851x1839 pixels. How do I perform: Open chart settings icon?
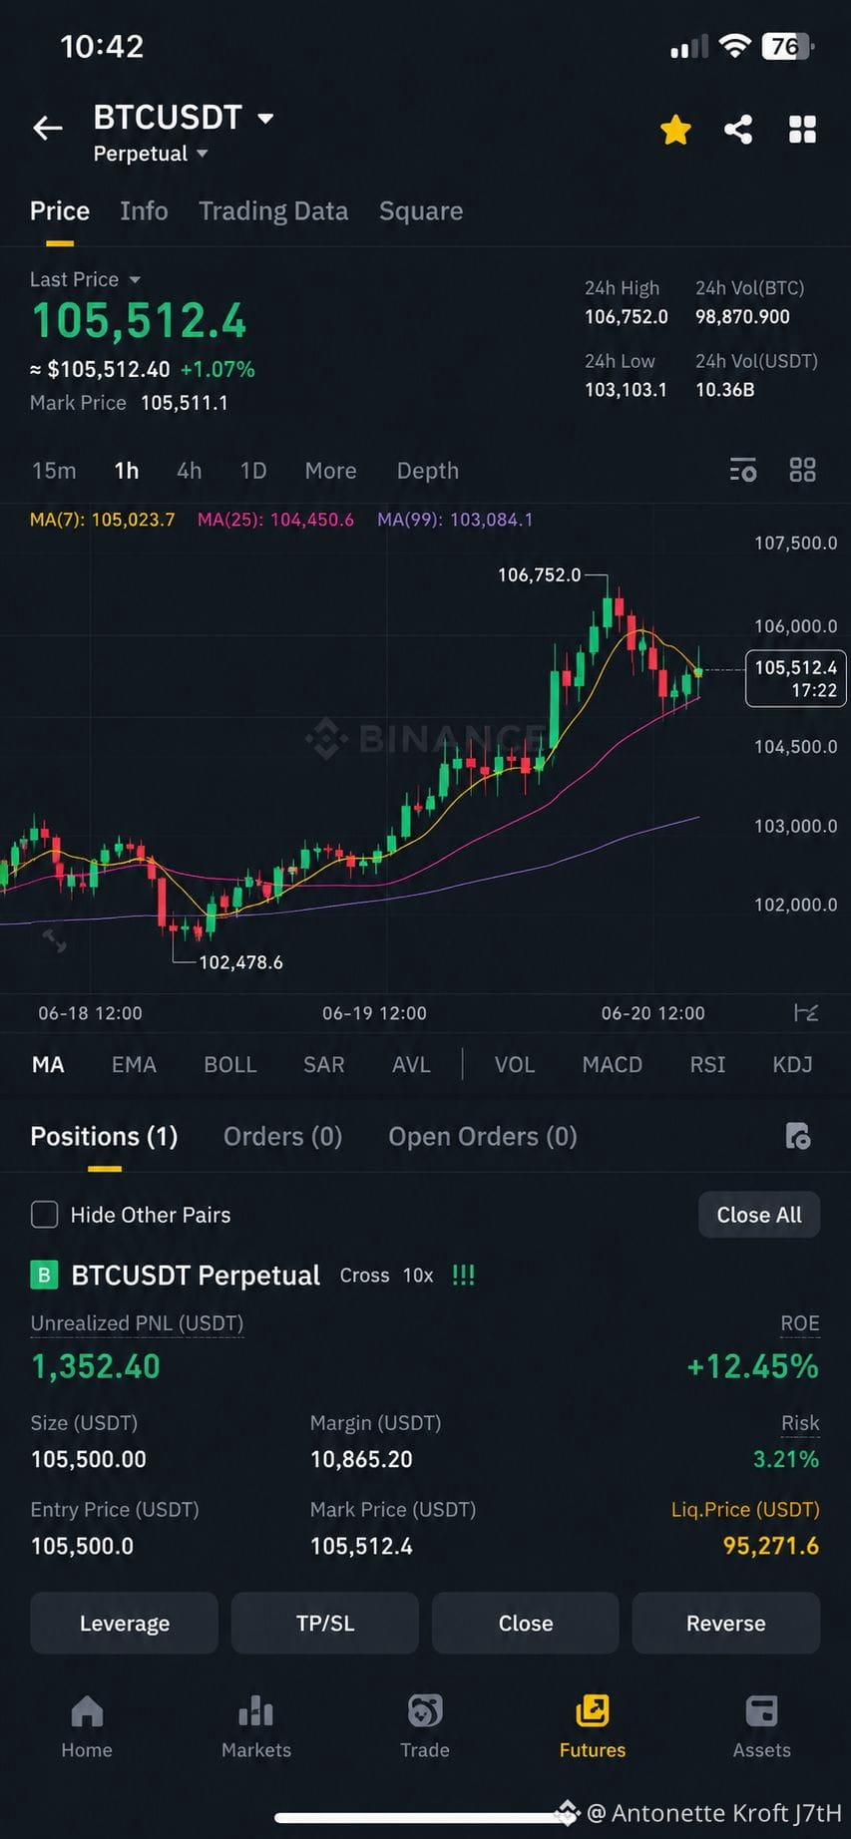[x=743, y=470]
